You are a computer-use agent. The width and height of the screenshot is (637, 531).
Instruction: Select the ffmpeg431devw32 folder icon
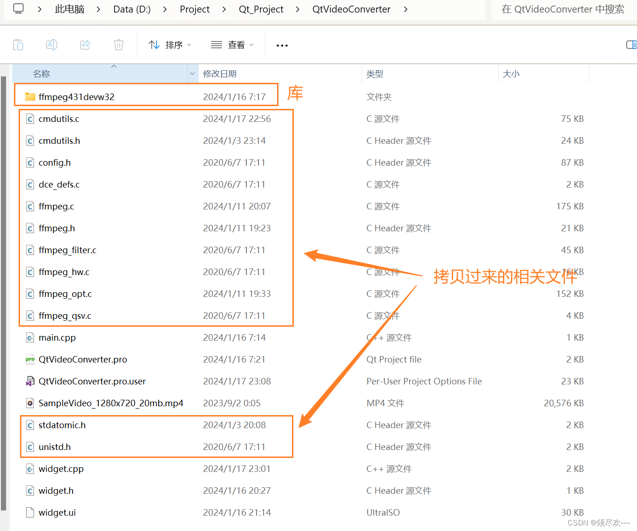(30, 97)
